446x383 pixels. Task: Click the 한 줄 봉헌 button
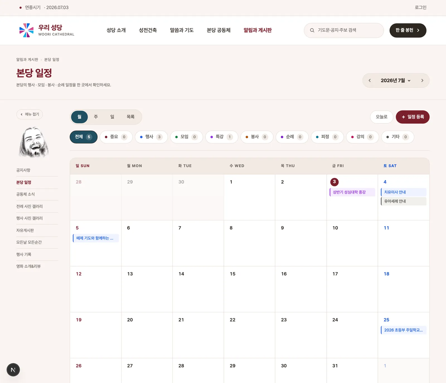coord(408,30)
